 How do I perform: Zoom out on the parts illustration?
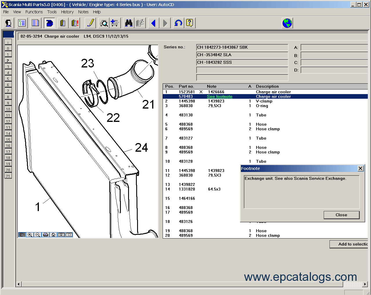38,235
